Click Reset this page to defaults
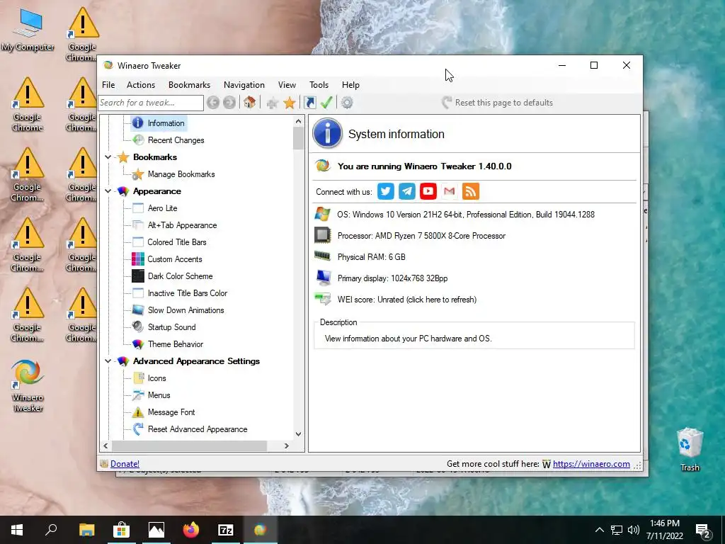The width and height of the screenshot is (725, 544). click(498, 103)
